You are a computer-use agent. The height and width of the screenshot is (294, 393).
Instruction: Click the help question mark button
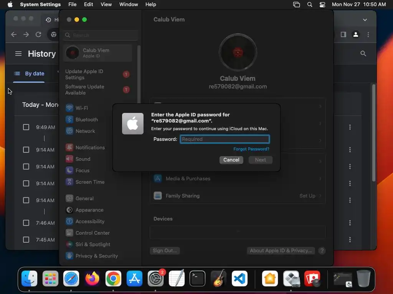(322, 251)
